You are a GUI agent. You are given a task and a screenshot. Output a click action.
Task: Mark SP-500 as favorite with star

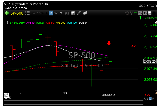tap(127, 13)
